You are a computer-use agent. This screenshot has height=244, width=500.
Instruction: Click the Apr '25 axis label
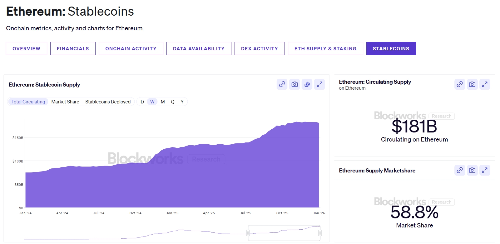pyautogui.click(x=209, y=213)
